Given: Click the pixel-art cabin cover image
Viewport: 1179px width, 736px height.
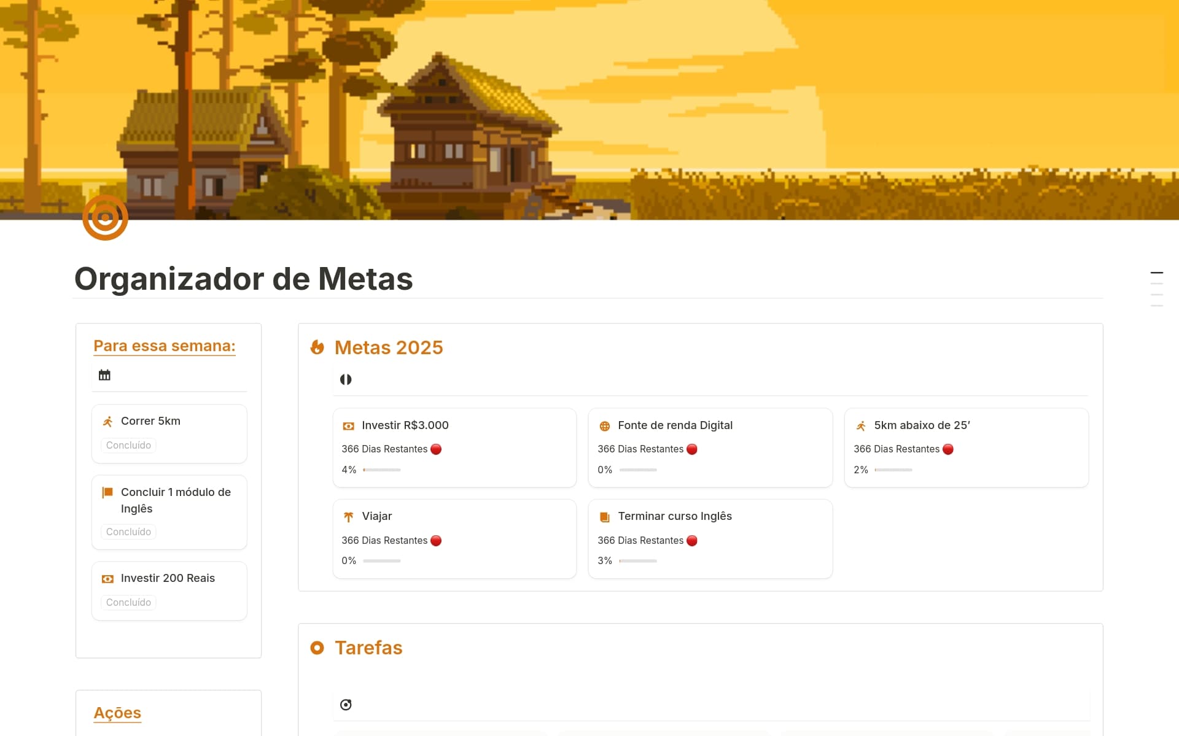Looking at the screenshot, I should (x=589, y=110).
